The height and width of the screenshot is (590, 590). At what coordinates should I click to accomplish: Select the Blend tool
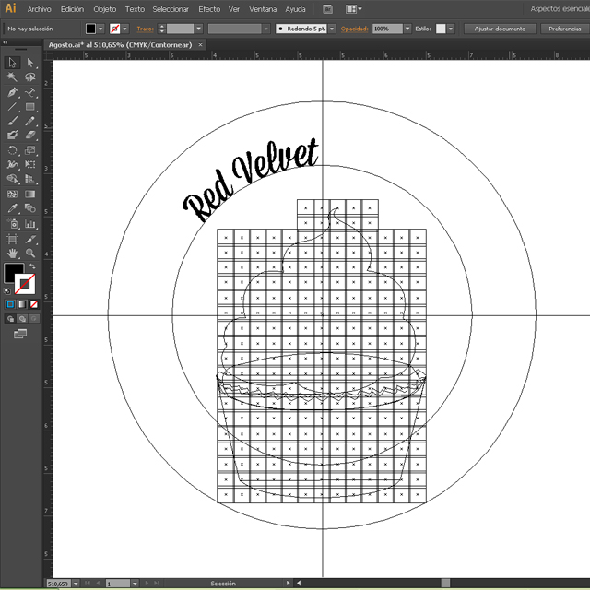tap(30, 208)
